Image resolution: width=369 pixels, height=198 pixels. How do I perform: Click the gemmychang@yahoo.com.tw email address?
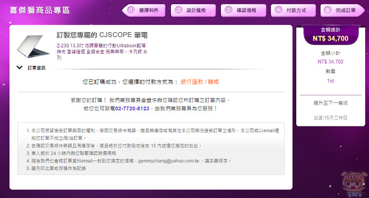pos(169,161)
